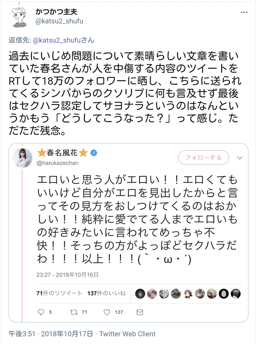
Task: Toggle the フォローする follow button
Action: [204, 158]
